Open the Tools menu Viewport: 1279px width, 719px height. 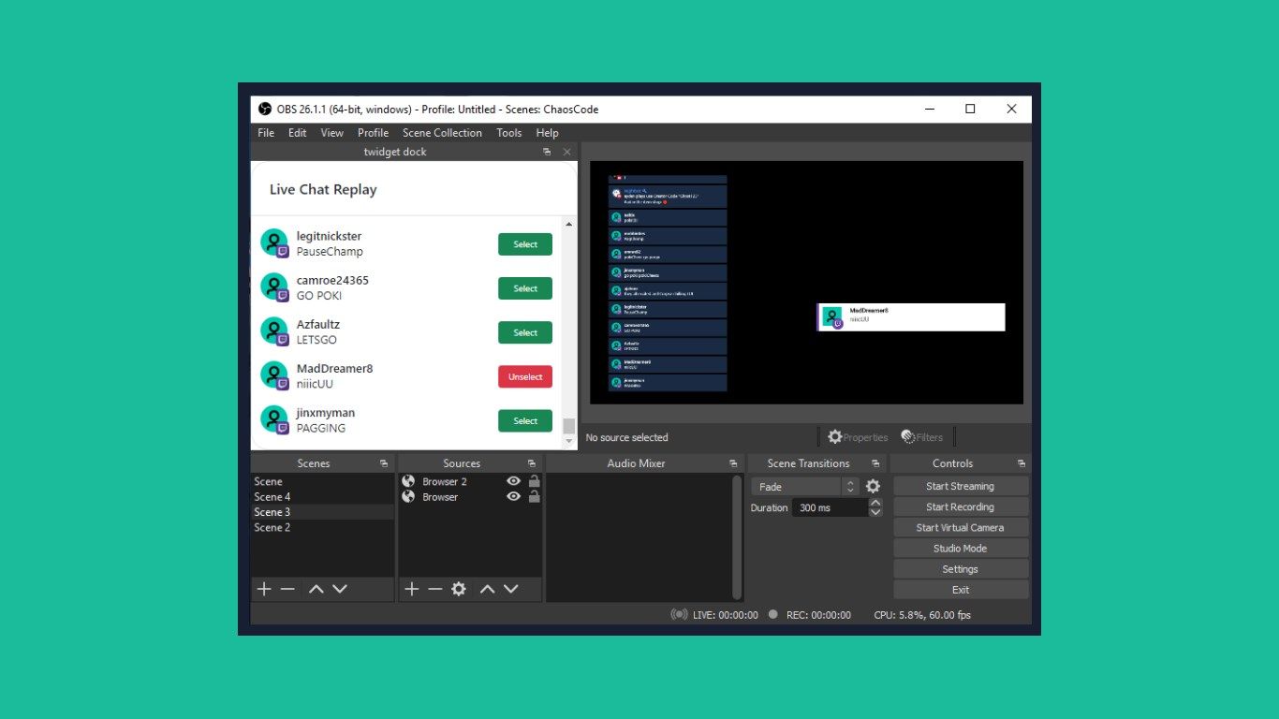tap(509, 133)
